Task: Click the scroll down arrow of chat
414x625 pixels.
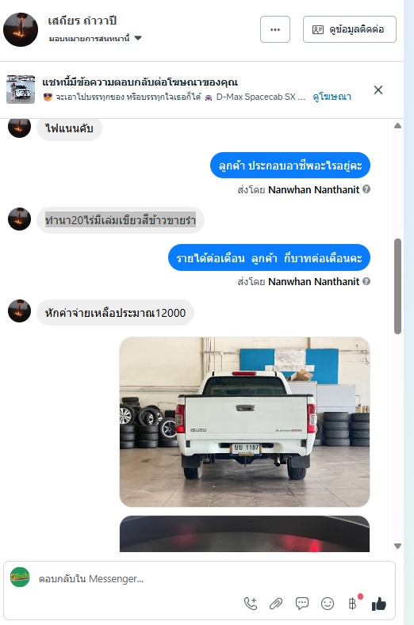Action: tap(397, 546)
